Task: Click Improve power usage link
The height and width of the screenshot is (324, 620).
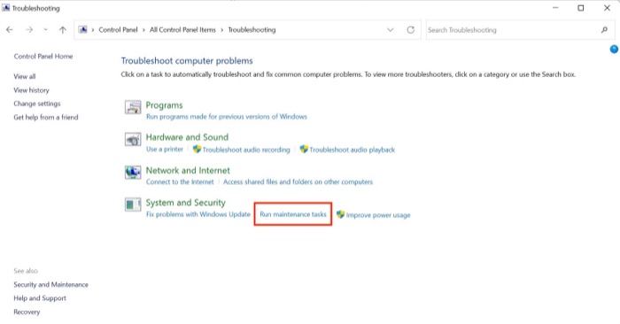Action: (x=378, y=215)
